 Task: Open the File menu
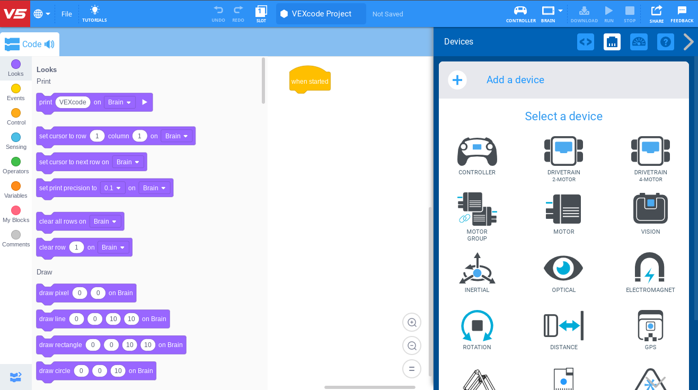(67, 14)
